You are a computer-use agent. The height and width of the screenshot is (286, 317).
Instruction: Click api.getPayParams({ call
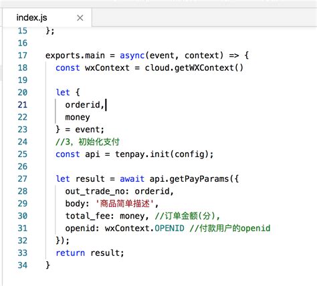click(x=194, y=179)
